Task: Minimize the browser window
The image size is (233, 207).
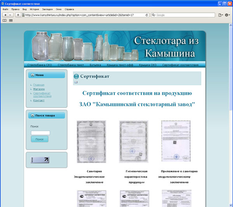Action: coord(220,4)
